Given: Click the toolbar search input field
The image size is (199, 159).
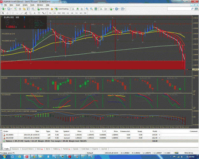Looking at the screenshot, I should click(x=179, y=9).
